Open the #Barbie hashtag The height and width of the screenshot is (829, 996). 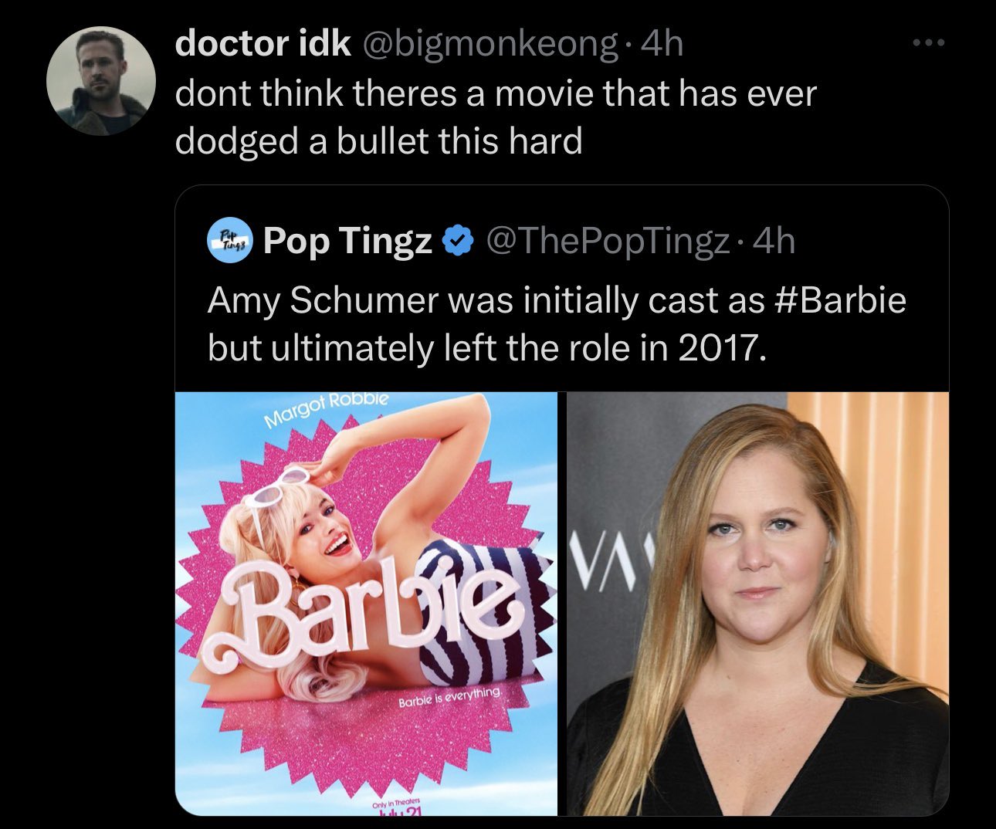point(838,299)
